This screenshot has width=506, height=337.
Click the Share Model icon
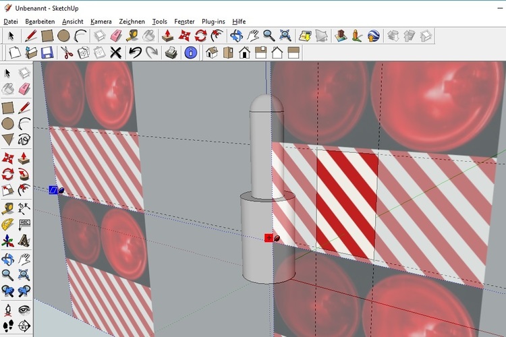[x=410, y=36]
